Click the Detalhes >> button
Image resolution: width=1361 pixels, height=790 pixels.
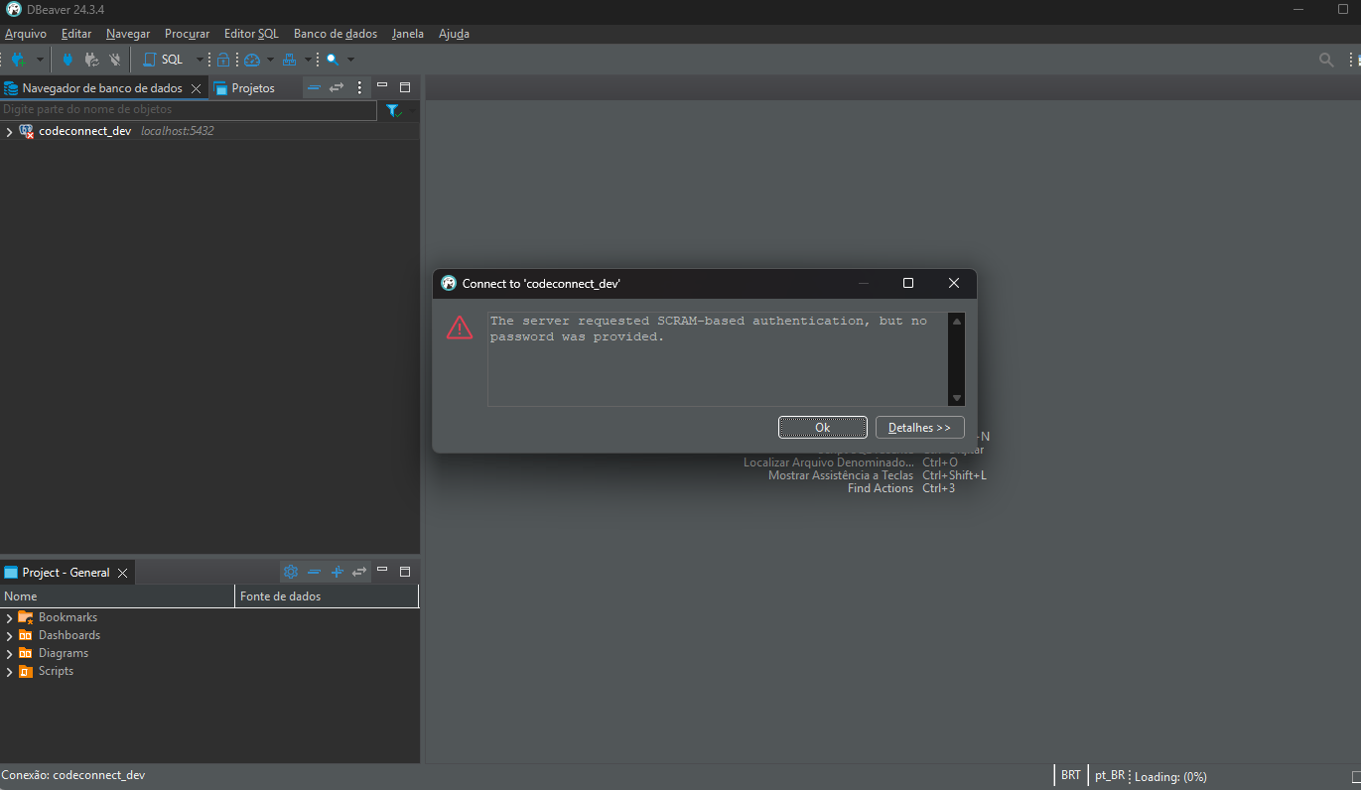click(x=919, y=427)
